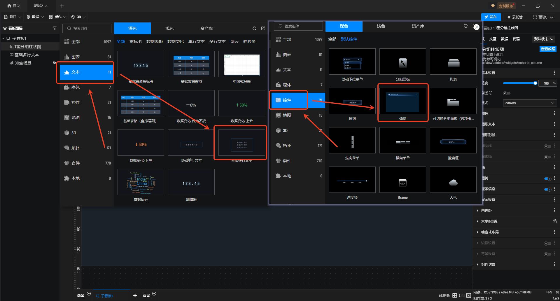Screen dimensions: 560x301
Task: Click the fit-to-screen icon beside zoom percentage
Action: 455,295
